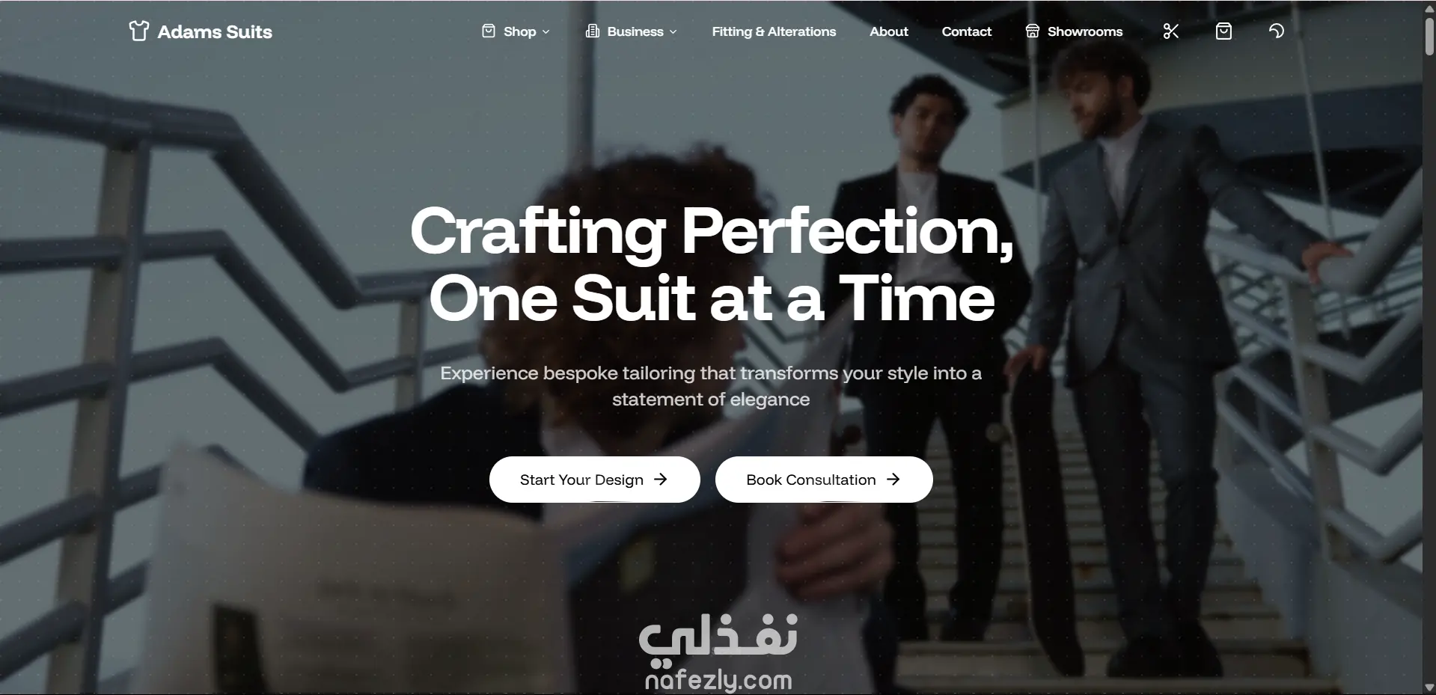Open the scissors tailoring icon in navbar
1436x695 pixels.
[1171, 31]
